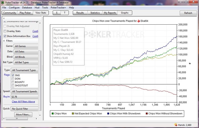The image size is (199, 128).
Task: Click sidebar horizontal scrollbar right arrow
Action: (x=36, y=119)
